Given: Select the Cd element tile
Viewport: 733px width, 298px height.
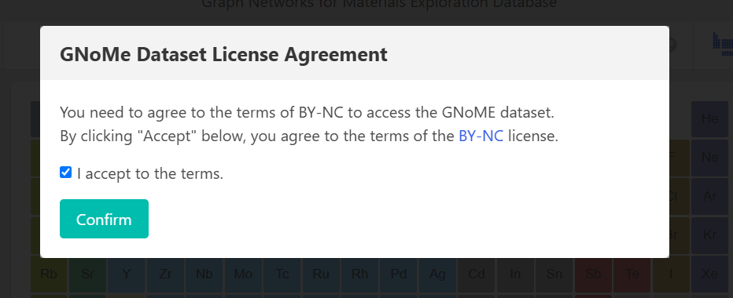Looking at the screenshot, I should [477, 274].
